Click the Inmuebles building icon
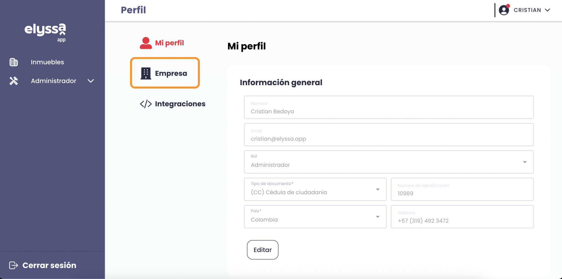The width and height of the screenshot is (562, 279). coord(14,62)
